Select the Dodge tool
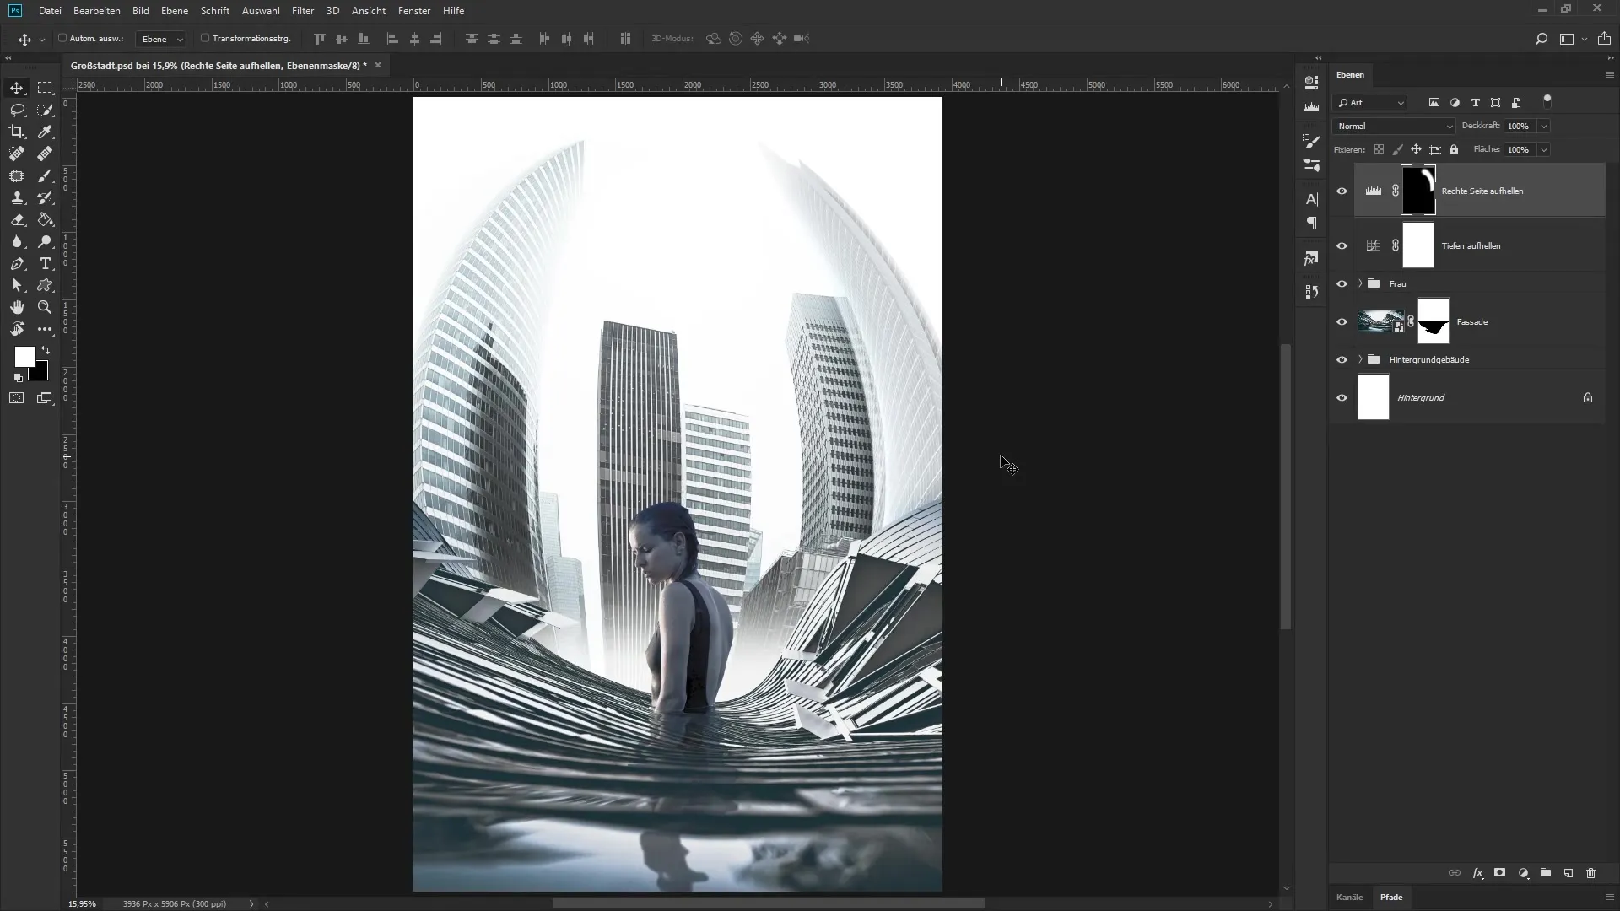 pyautogui.click(x=45, y=241)
